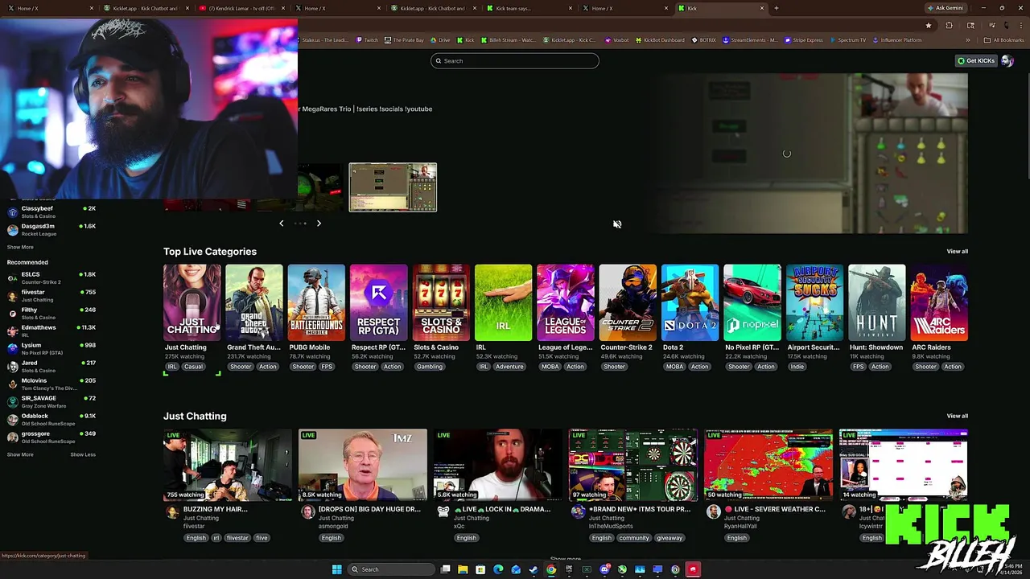Open the user profile avatar on Kick
The width and height of the screenshot is (1030, 579).
click(x=1007, y=61)
